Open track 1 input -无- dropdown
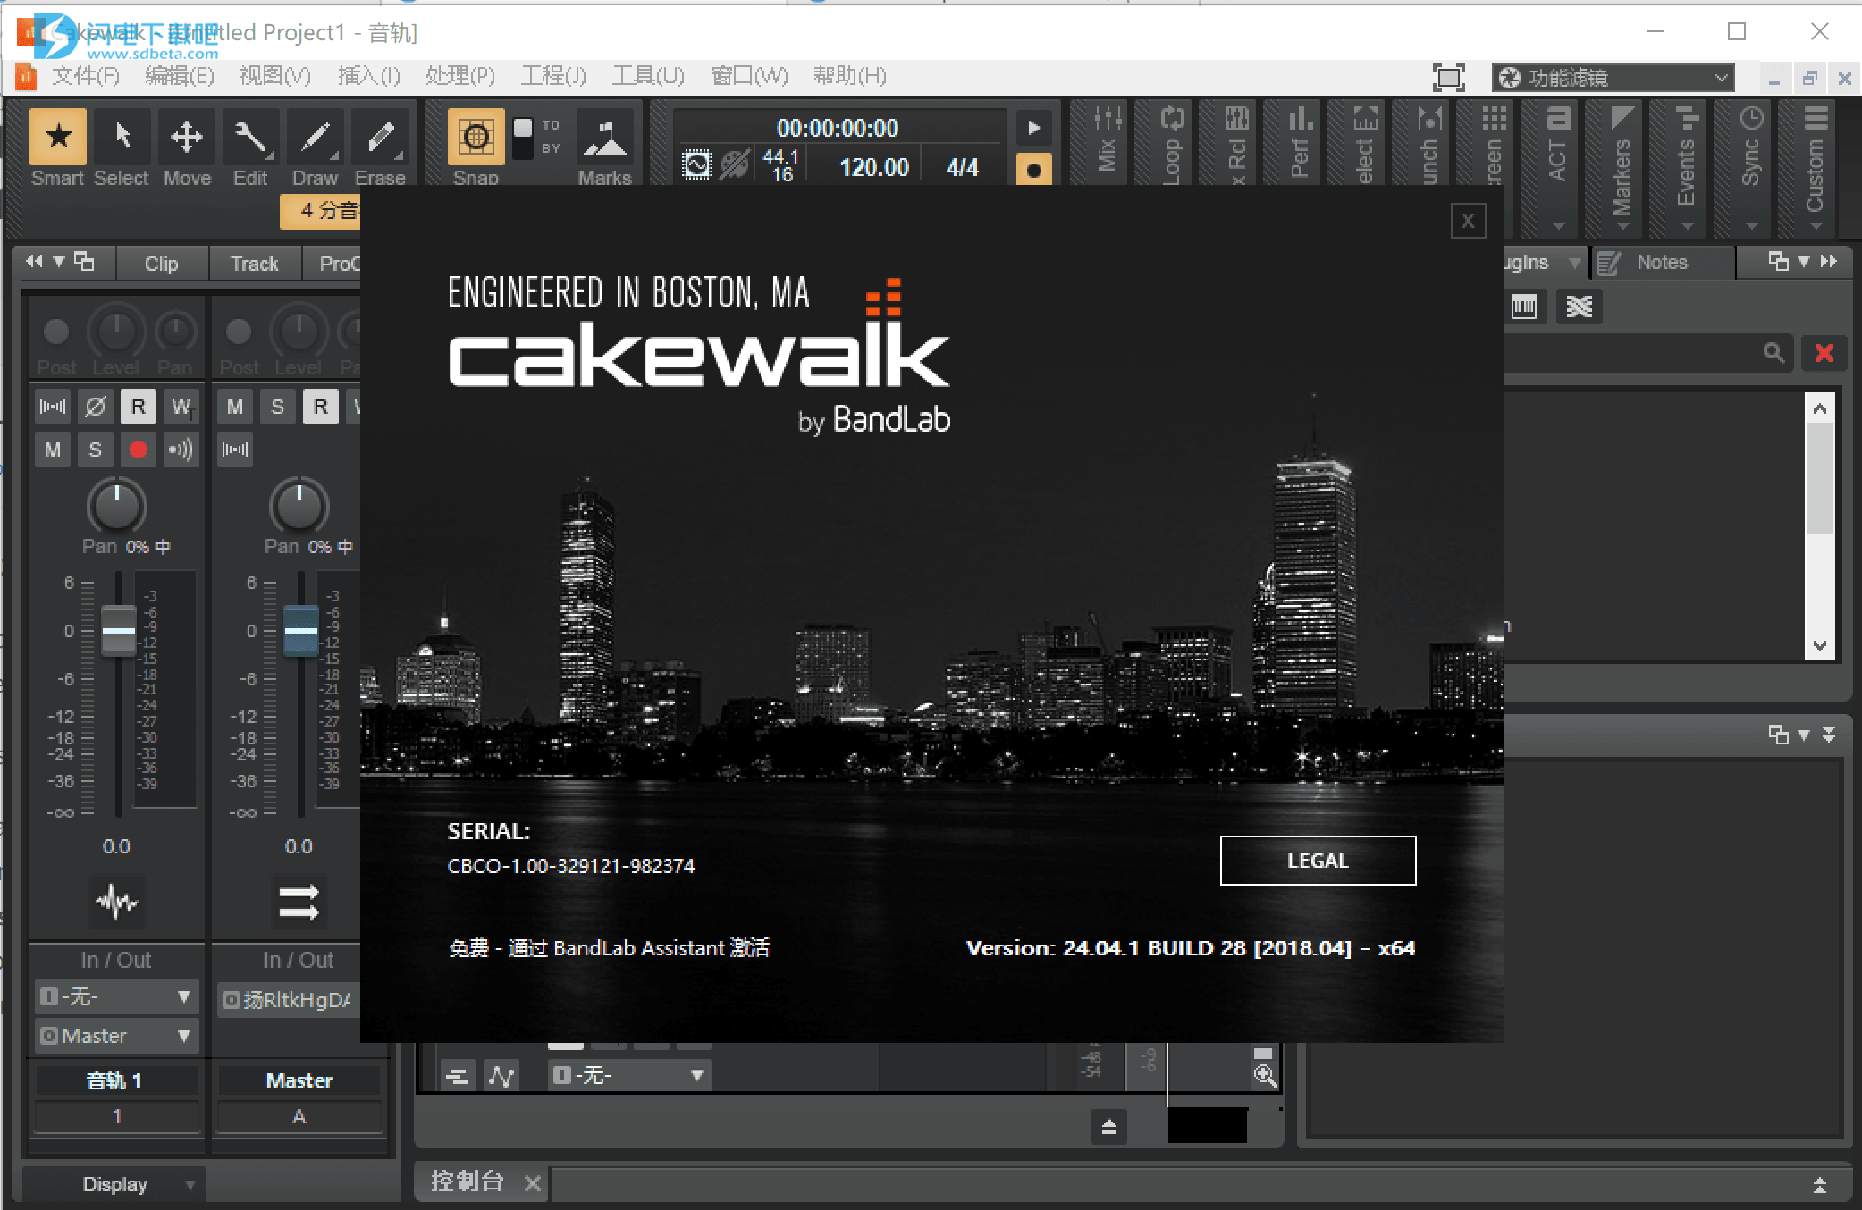Image resolution: width=1862 pixels, height=1210 pixels. click(116, 996)
